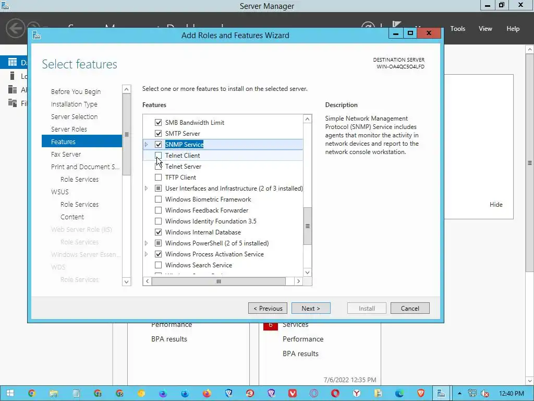Uncheck the SMTP Server checkbox
The height and width of the screenshot is (401, 534).
pyautogui.click(x=158, y=133)
